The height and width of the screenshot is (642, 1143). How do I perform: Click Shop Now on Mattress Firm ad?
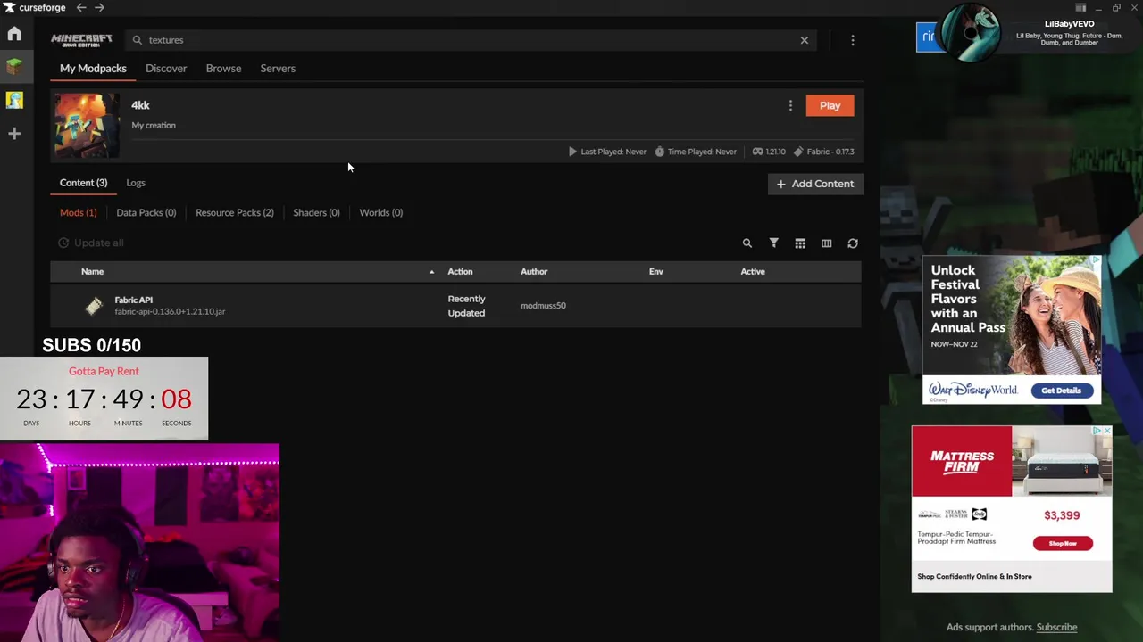1063,543
